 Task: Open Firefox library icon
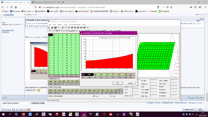[191, 7]
